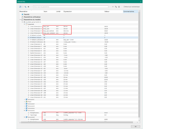171x129 pixels.
Task: Click the copy parameters icon next to plus
Action: click(116, 7)
